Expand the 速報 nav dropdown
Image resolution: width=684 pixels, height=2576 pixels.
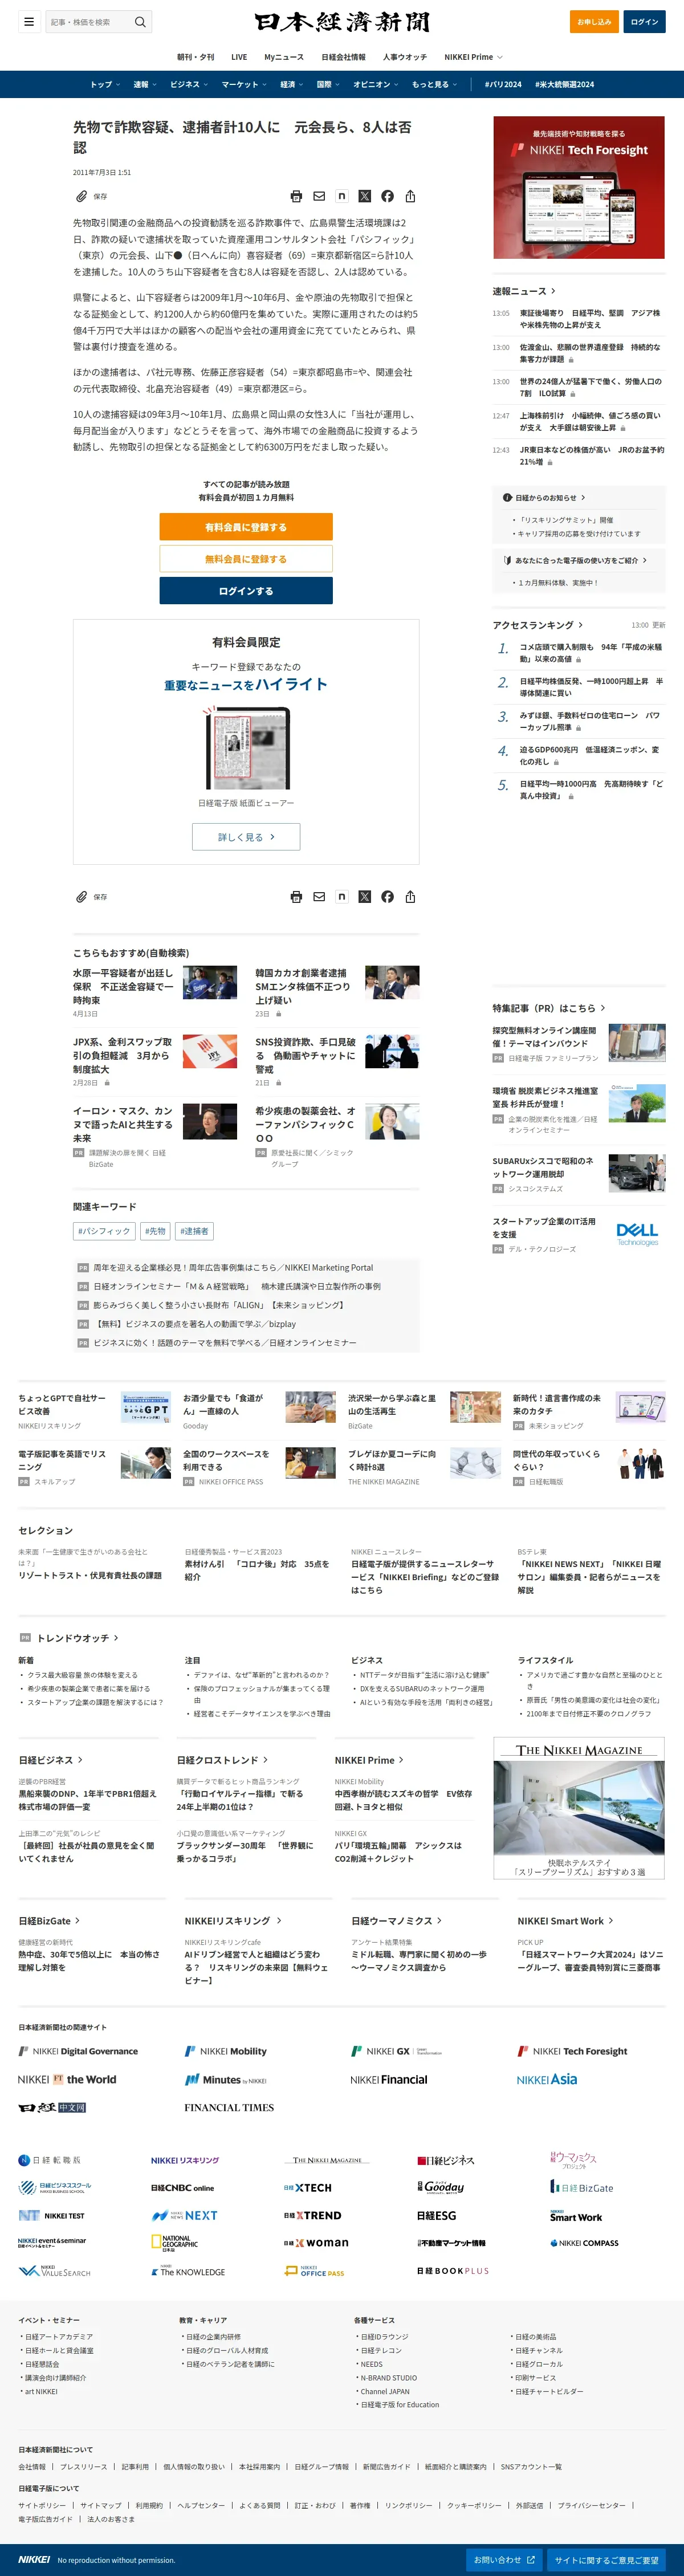point(145,84)
